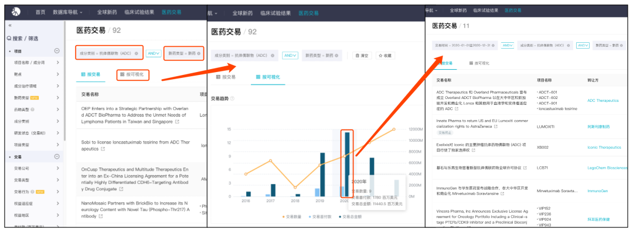The width and height of the screenshot is (633, 232).
Task: Expand the 项目名称 / 成分词 filter
Action: click(x=57, y=63)
